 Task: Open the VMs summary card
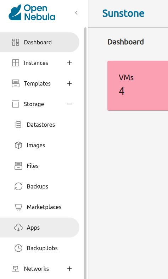138,86
